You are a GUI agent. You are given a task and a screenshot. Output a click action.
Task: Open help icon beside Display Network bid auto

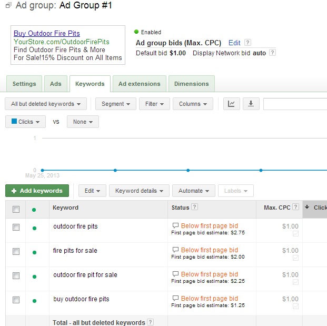click(272, 53)
